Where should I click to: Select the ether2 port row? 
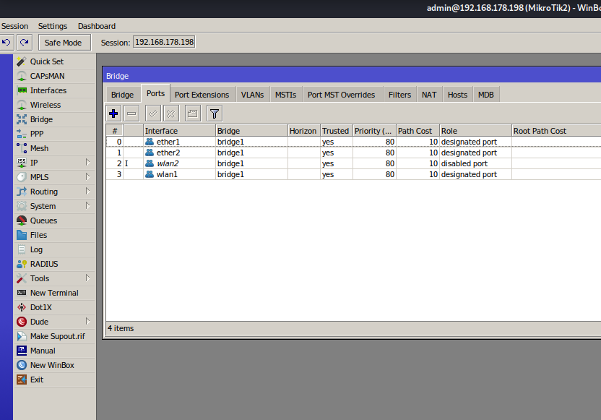353,153
